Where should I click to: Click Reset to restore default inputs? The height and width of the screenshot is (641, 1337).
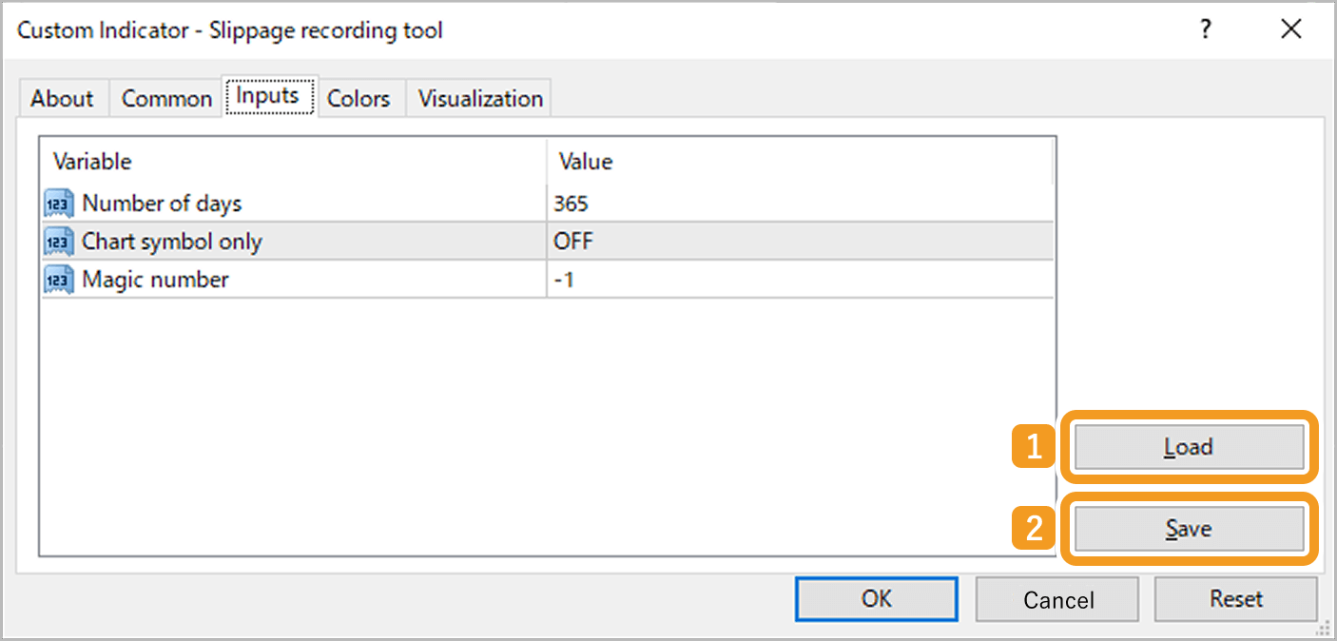click(x=1235, y=599)
